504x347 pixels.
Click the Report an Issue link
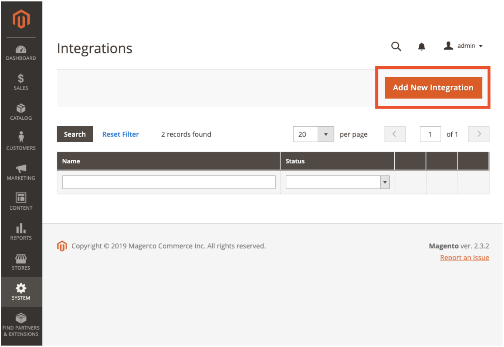click(x=464, y=258)
